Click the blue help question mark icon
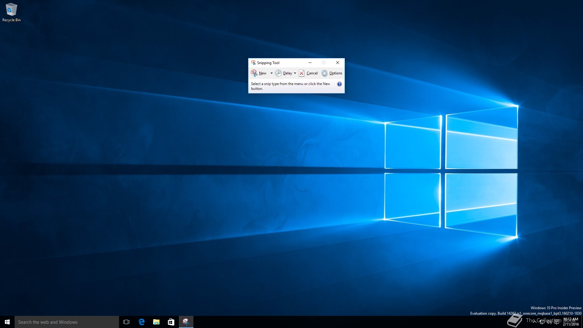This screenshot has height=328, width=583. [x=339, y=84]
